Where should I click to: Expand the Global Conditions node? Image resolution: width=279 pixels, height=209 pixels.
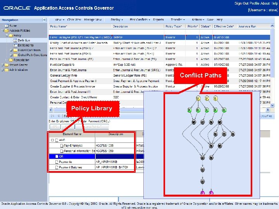[11, 50]
